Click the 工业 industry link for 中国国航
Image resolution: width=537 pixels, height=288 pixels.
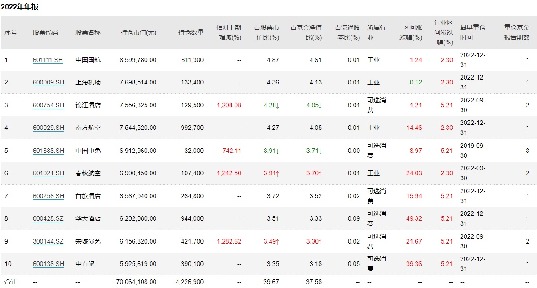pyautogui.click(x=373, y=60)
